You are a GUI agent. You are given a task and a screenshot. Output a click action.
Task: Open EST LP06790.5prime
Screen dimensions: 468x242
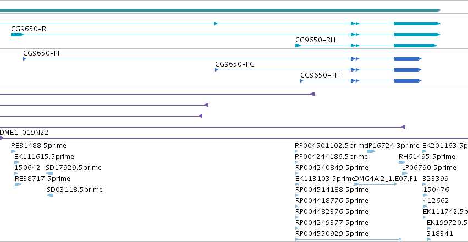pyautogui.click(x=429, y=168)
